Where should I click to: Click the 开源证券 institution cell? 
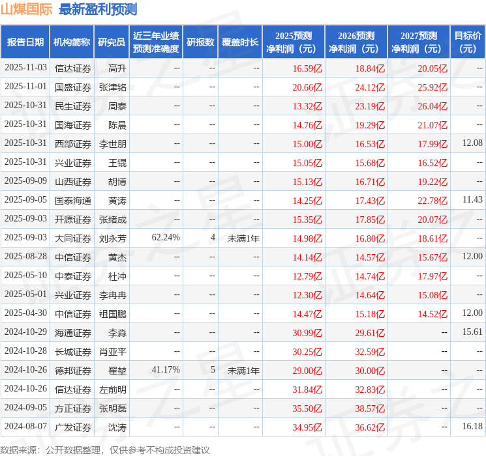pos(73,220)
